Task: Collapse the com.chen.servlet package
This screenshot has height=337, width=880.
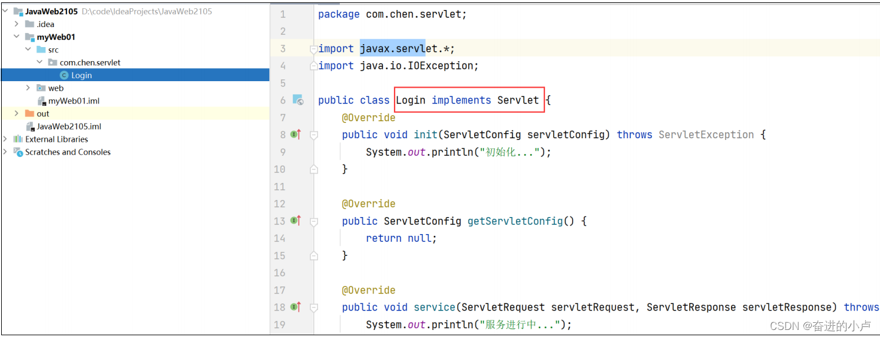Action: [x=39, y=62]
